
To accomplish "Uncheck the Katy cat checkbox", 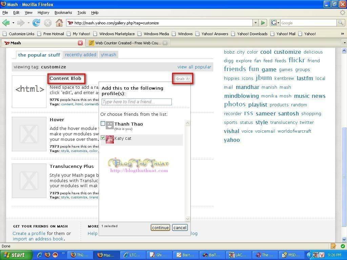I will pyautogui.click(x=103, y=138).
